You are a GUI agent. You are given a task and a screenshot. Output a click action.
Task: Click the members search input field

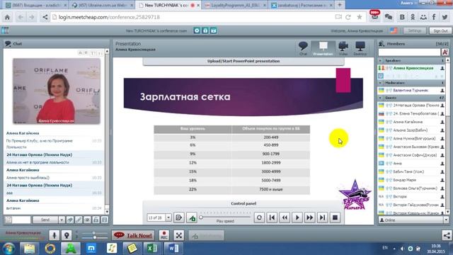(409, 52)
